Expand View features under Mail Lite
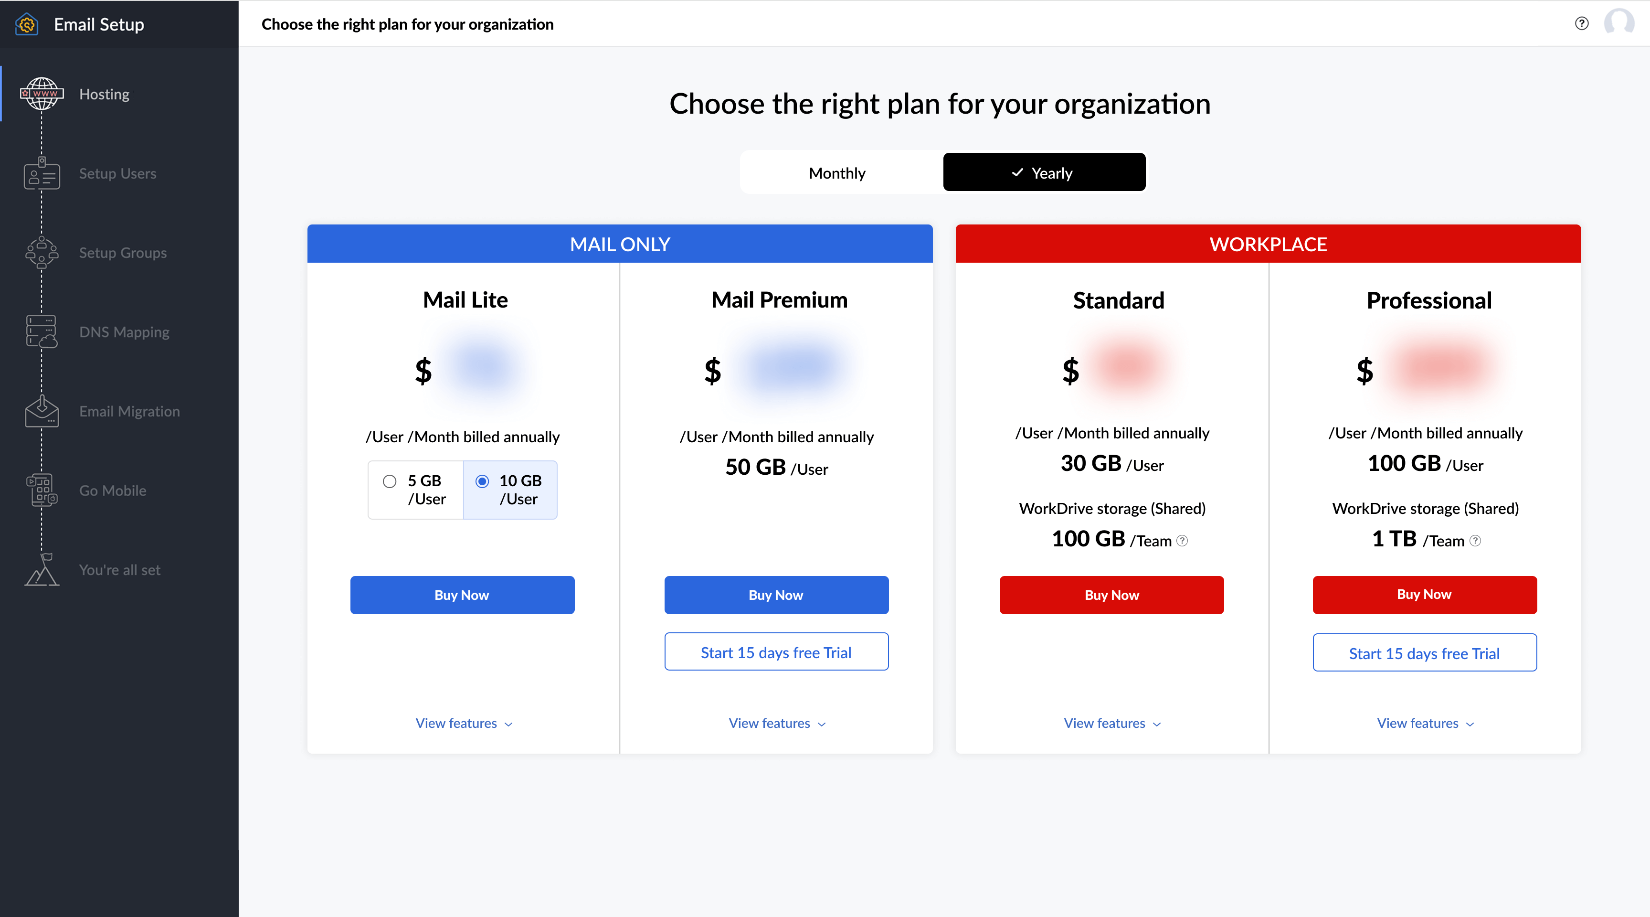The height and width of the screenshot is (917, 1650). tap(463, 723)
